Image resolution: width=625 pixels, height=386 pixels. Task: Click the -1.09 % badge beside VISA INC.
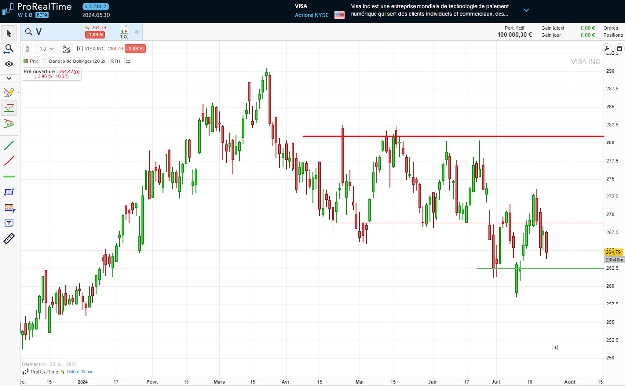click(x=135, y=49)
